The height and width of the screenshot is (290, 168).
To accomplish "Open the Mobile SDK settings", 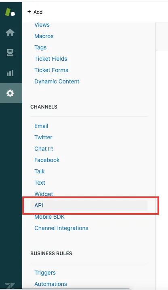I will click(x=49, y=217).
